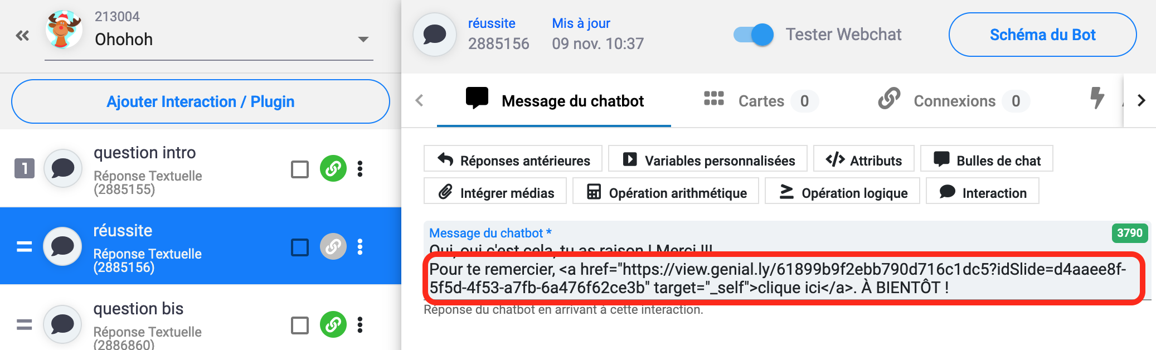Click the chat bubble icon beside réussite header
This screenshot has width=1156, height=350.
[435, 35]
